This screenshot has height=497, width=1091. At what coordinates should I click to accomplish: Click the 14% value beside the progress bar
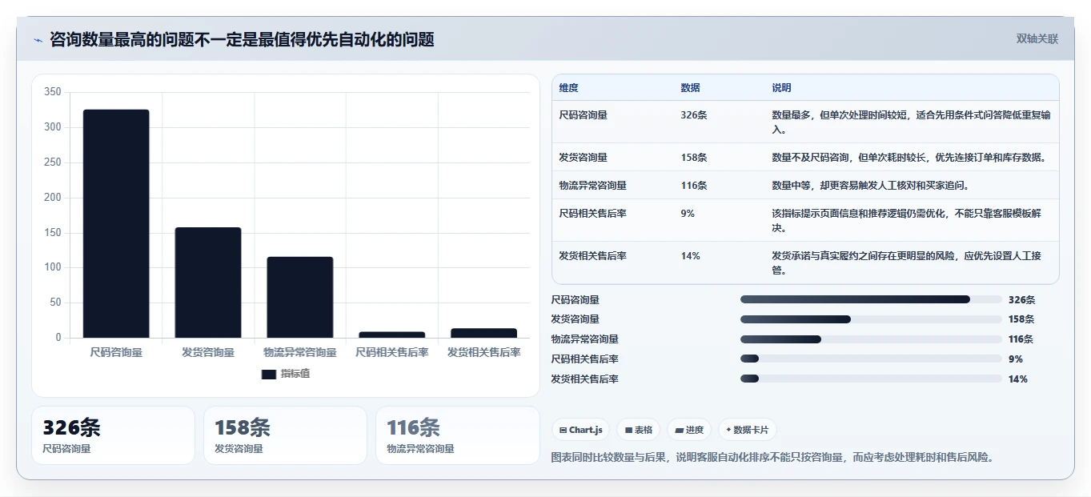(1018, 379)
